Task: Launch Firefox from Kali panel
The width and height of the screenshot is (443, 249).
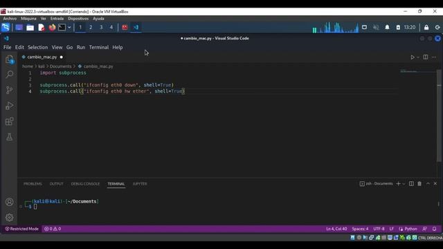Action: (x=52, y=28)
